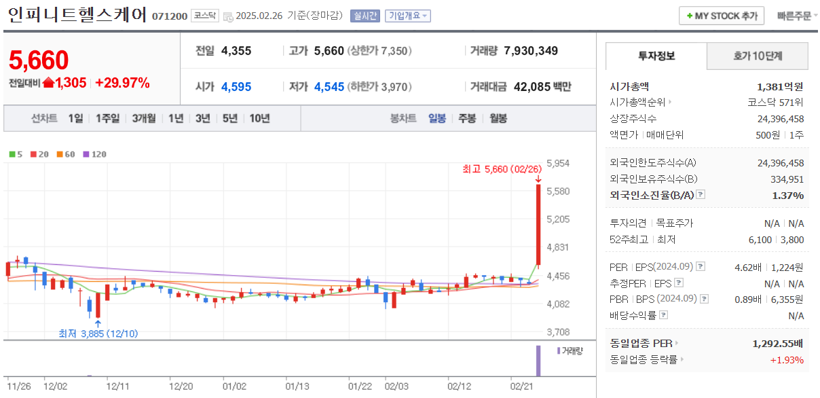
Task: Open the help icon beside 추정PER | EPS
Action: (x=679, y=283)
